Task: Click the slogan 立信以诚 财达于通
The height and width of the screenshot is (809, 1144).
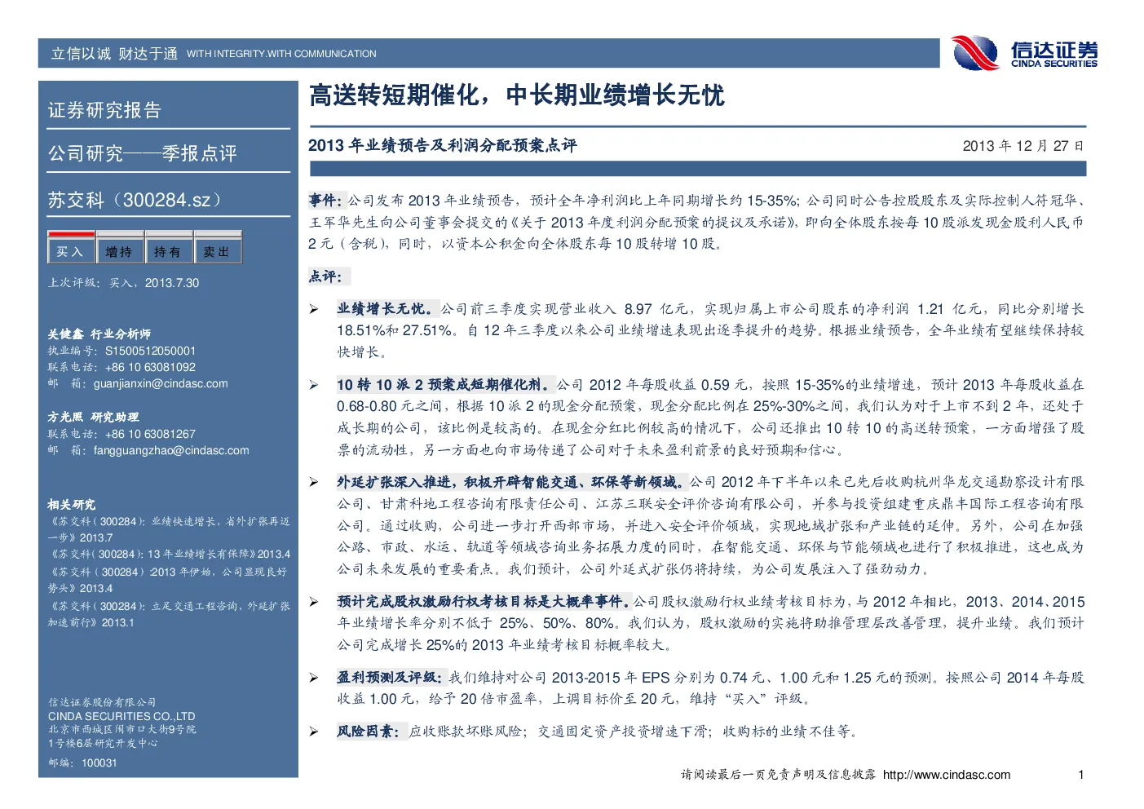Action: 114,54
